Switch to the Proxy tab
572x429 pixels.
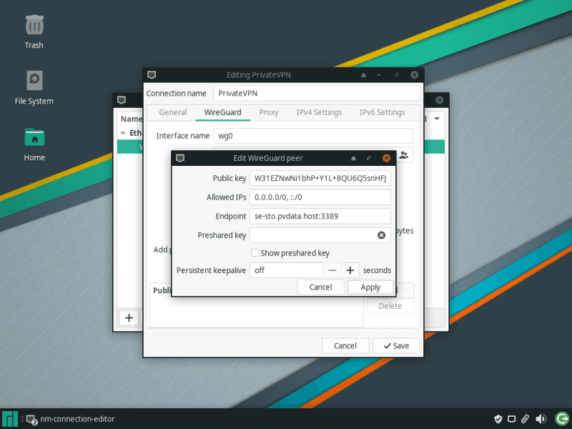[269, 112]
